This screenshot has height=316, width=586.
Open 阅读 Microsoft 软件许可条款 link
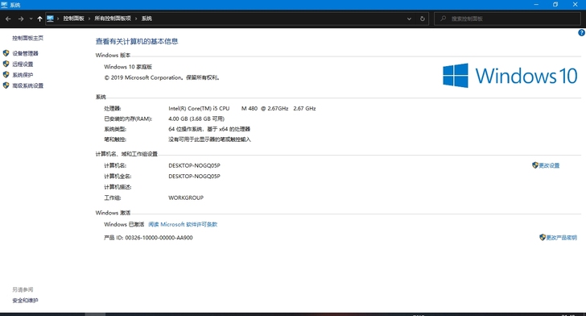click(x=183, y=224)
